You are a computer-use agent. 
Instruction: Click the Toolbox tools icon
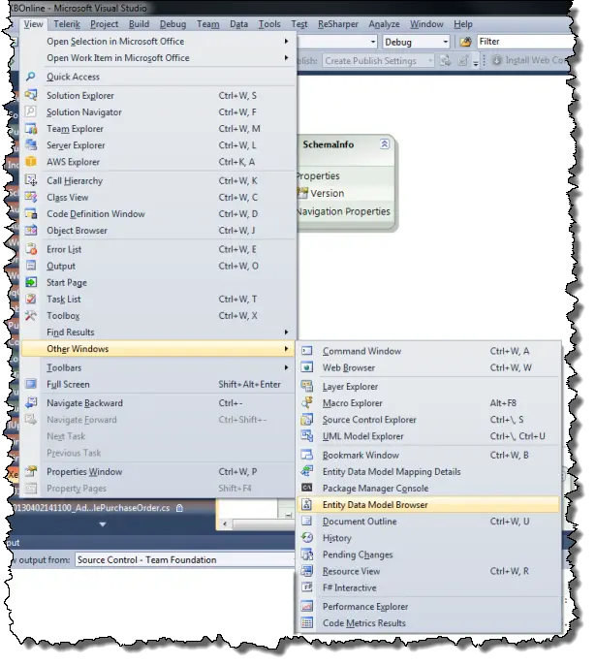30,316
